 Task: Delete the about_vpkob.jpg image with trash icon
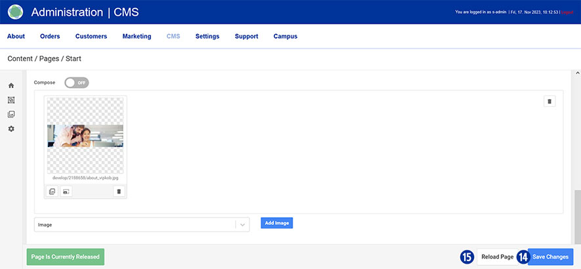pos(118,192)
